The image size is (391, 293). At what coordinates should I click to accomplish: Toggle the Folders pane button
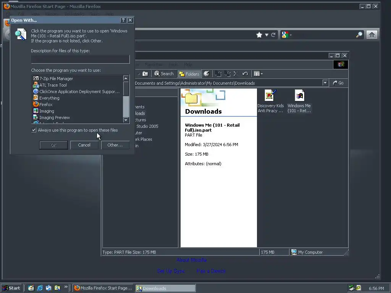coord(189,74)
